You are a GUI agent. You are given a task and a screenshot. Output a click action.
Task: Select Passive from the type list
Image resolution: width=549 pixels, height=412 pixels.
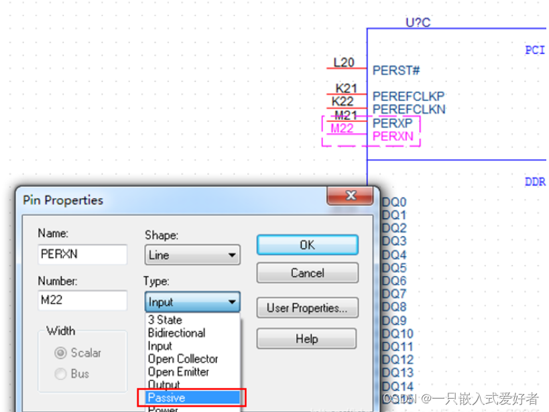coord(192,398)
